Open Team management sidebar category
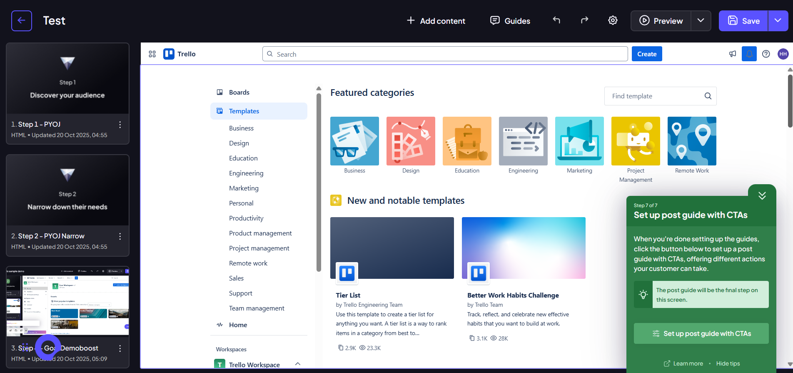Viewport: 793px width, 373px height. tap(257, 308)
